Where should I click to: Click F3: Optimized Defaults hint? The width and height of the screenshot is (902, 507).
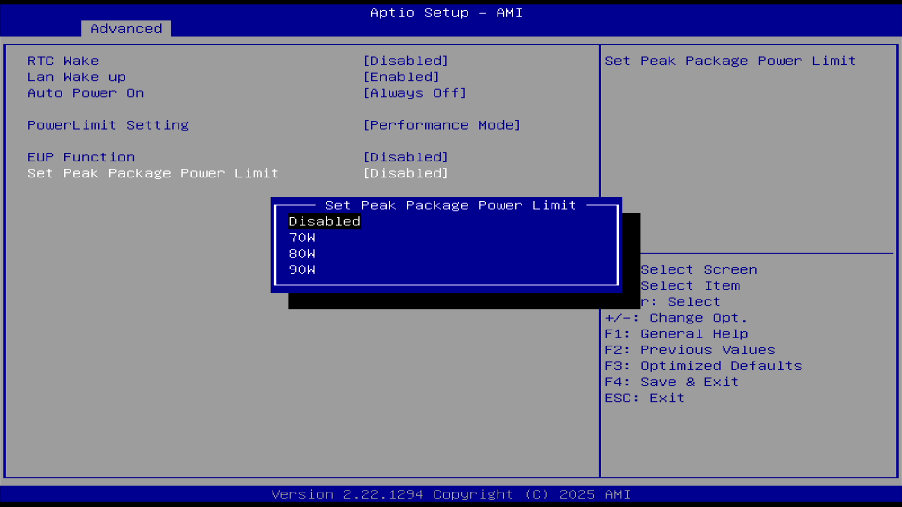point(703,366)
